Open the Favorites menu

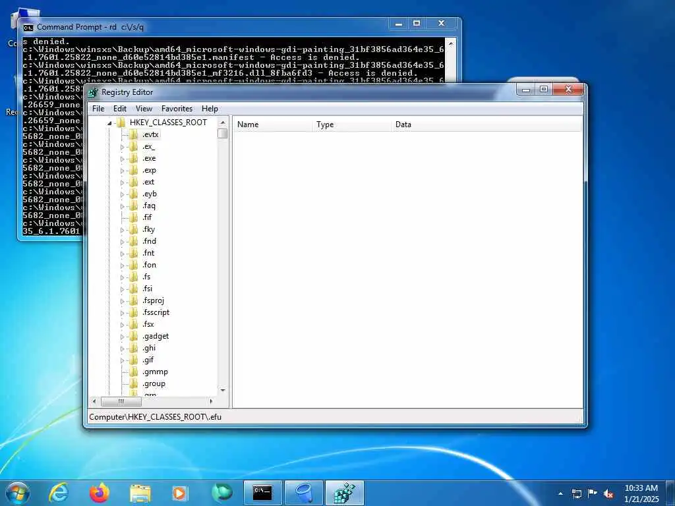tap(177, 109)
